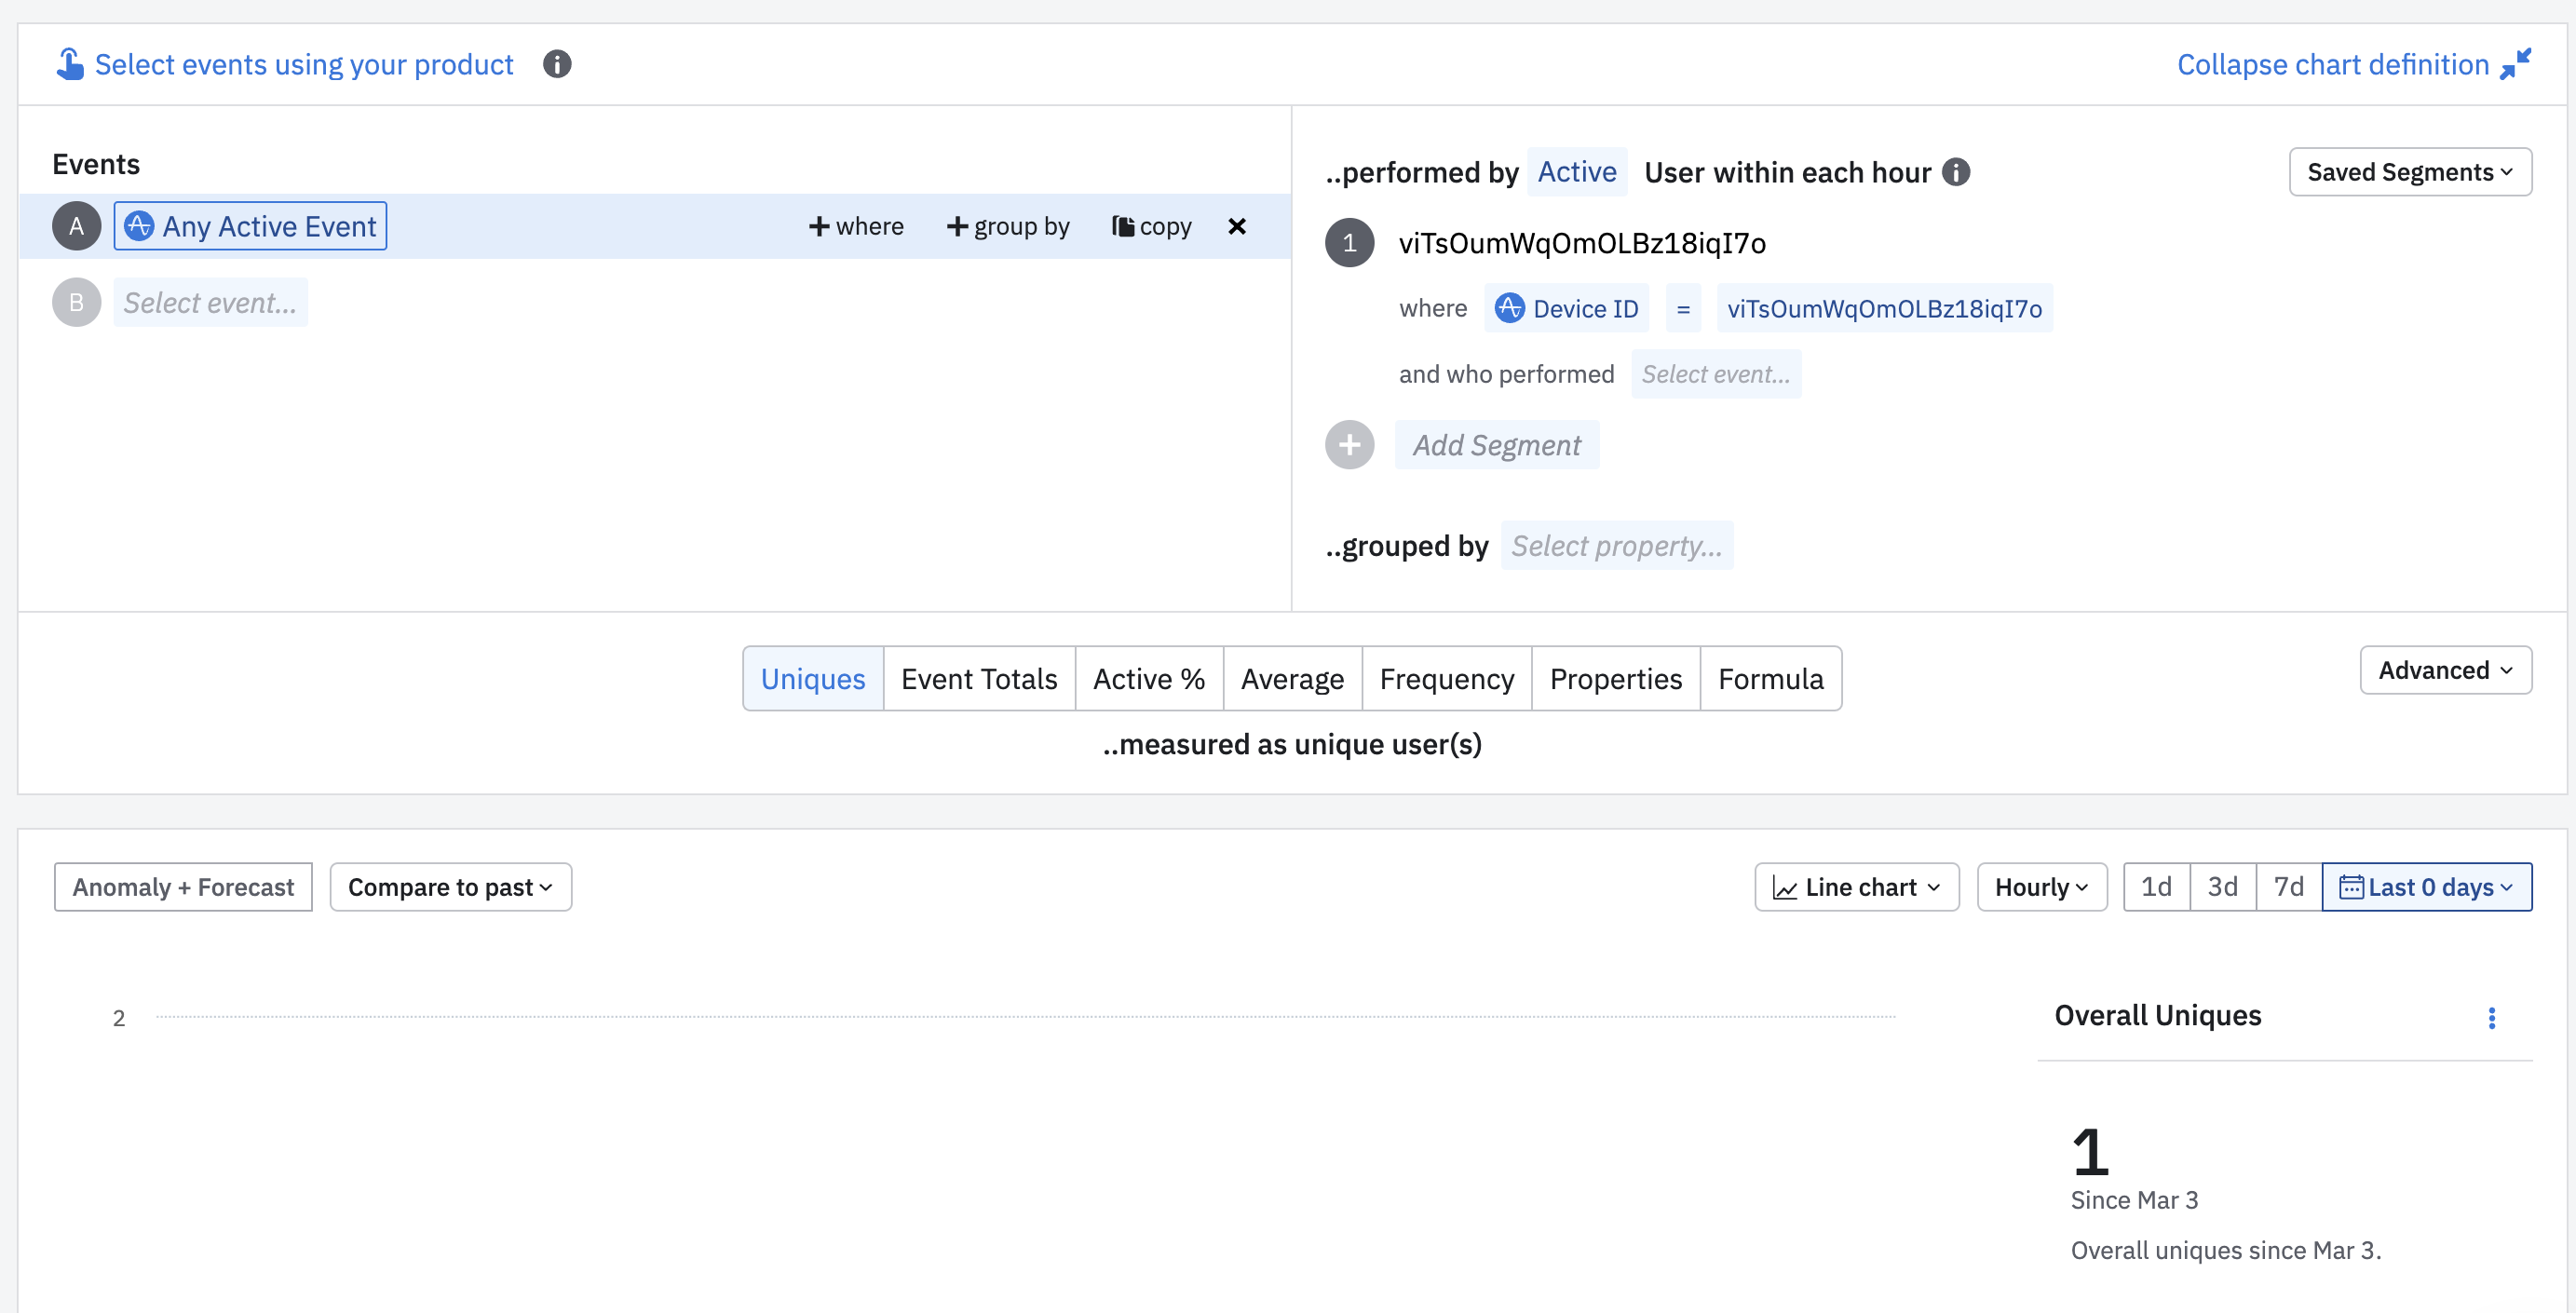The height and width of the screenshot is (1313, 2576).
Task: Click the collapse arrows icon top right
Action: point(2516,64)
